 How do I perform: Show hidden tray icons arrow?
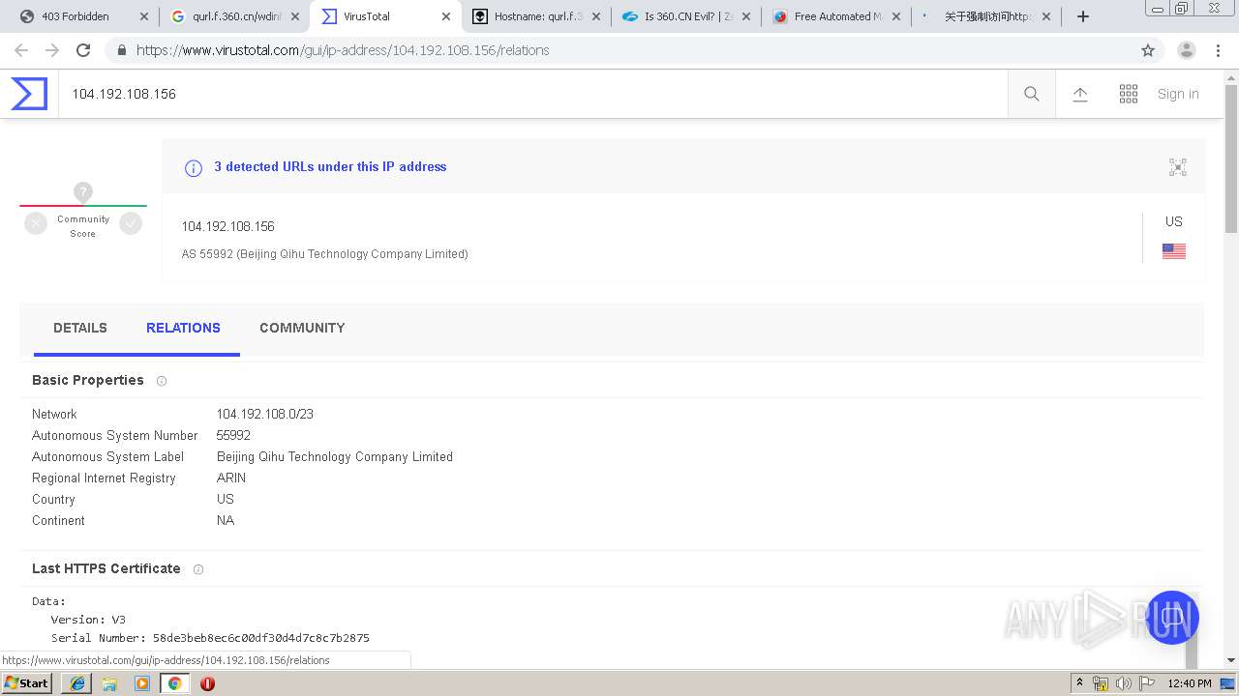pyautogui.click(x=1079, y=682)
